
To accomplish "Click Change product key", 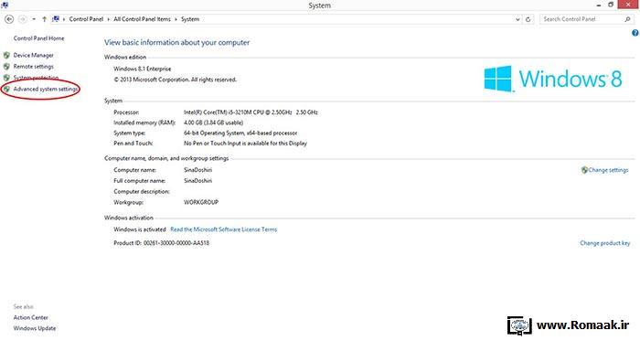I will pyautogui.click(x=605, y=243).
